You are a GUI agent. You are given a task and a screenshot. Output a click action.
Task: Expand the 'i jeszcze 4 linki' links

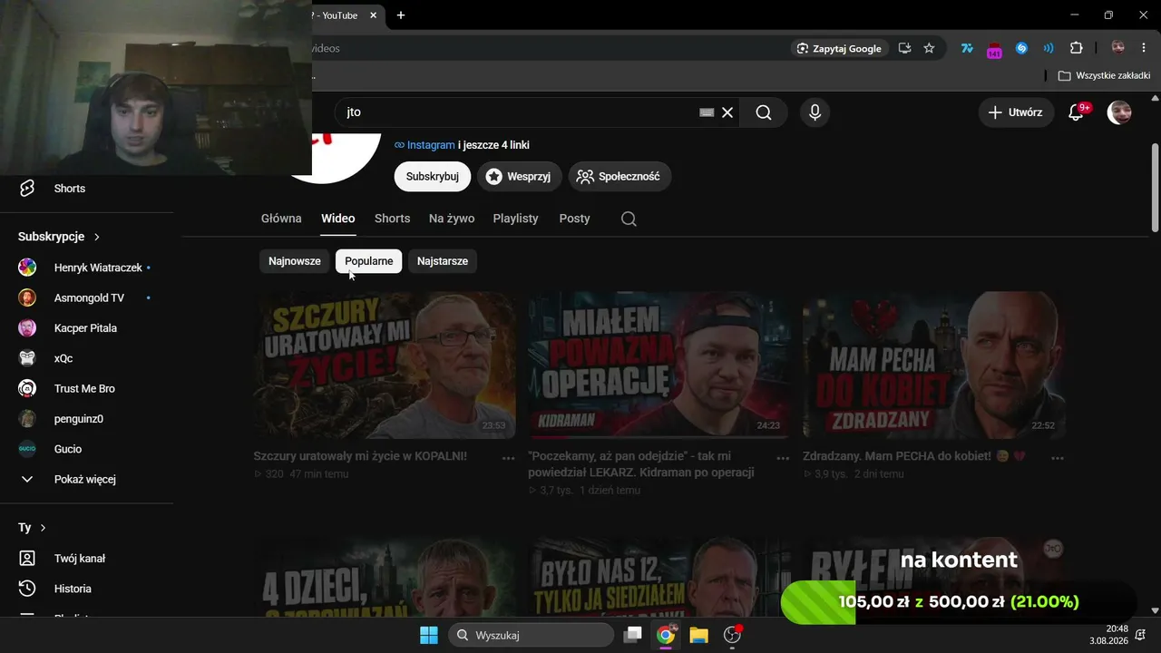pos(493,145)
